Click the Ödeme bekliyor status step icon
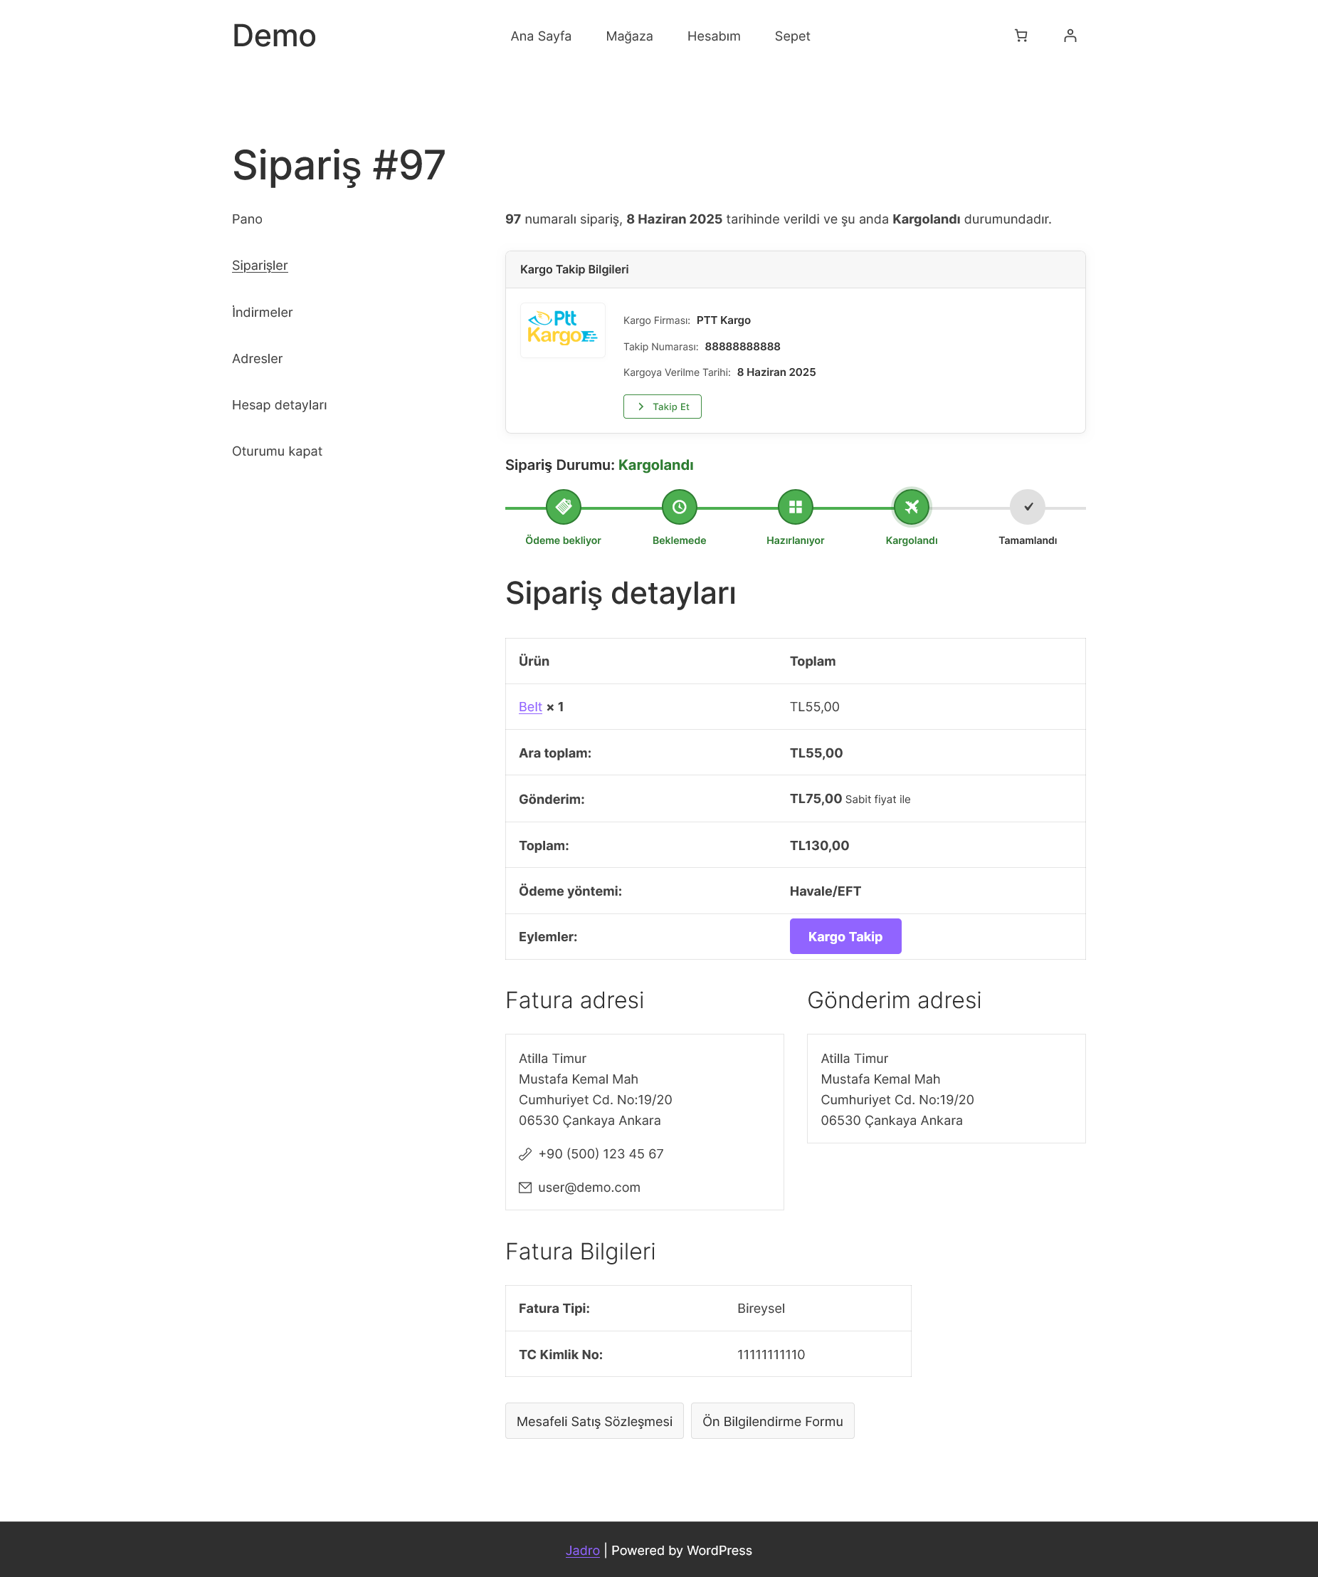The image size is (1318, 1577). point(563,507)
